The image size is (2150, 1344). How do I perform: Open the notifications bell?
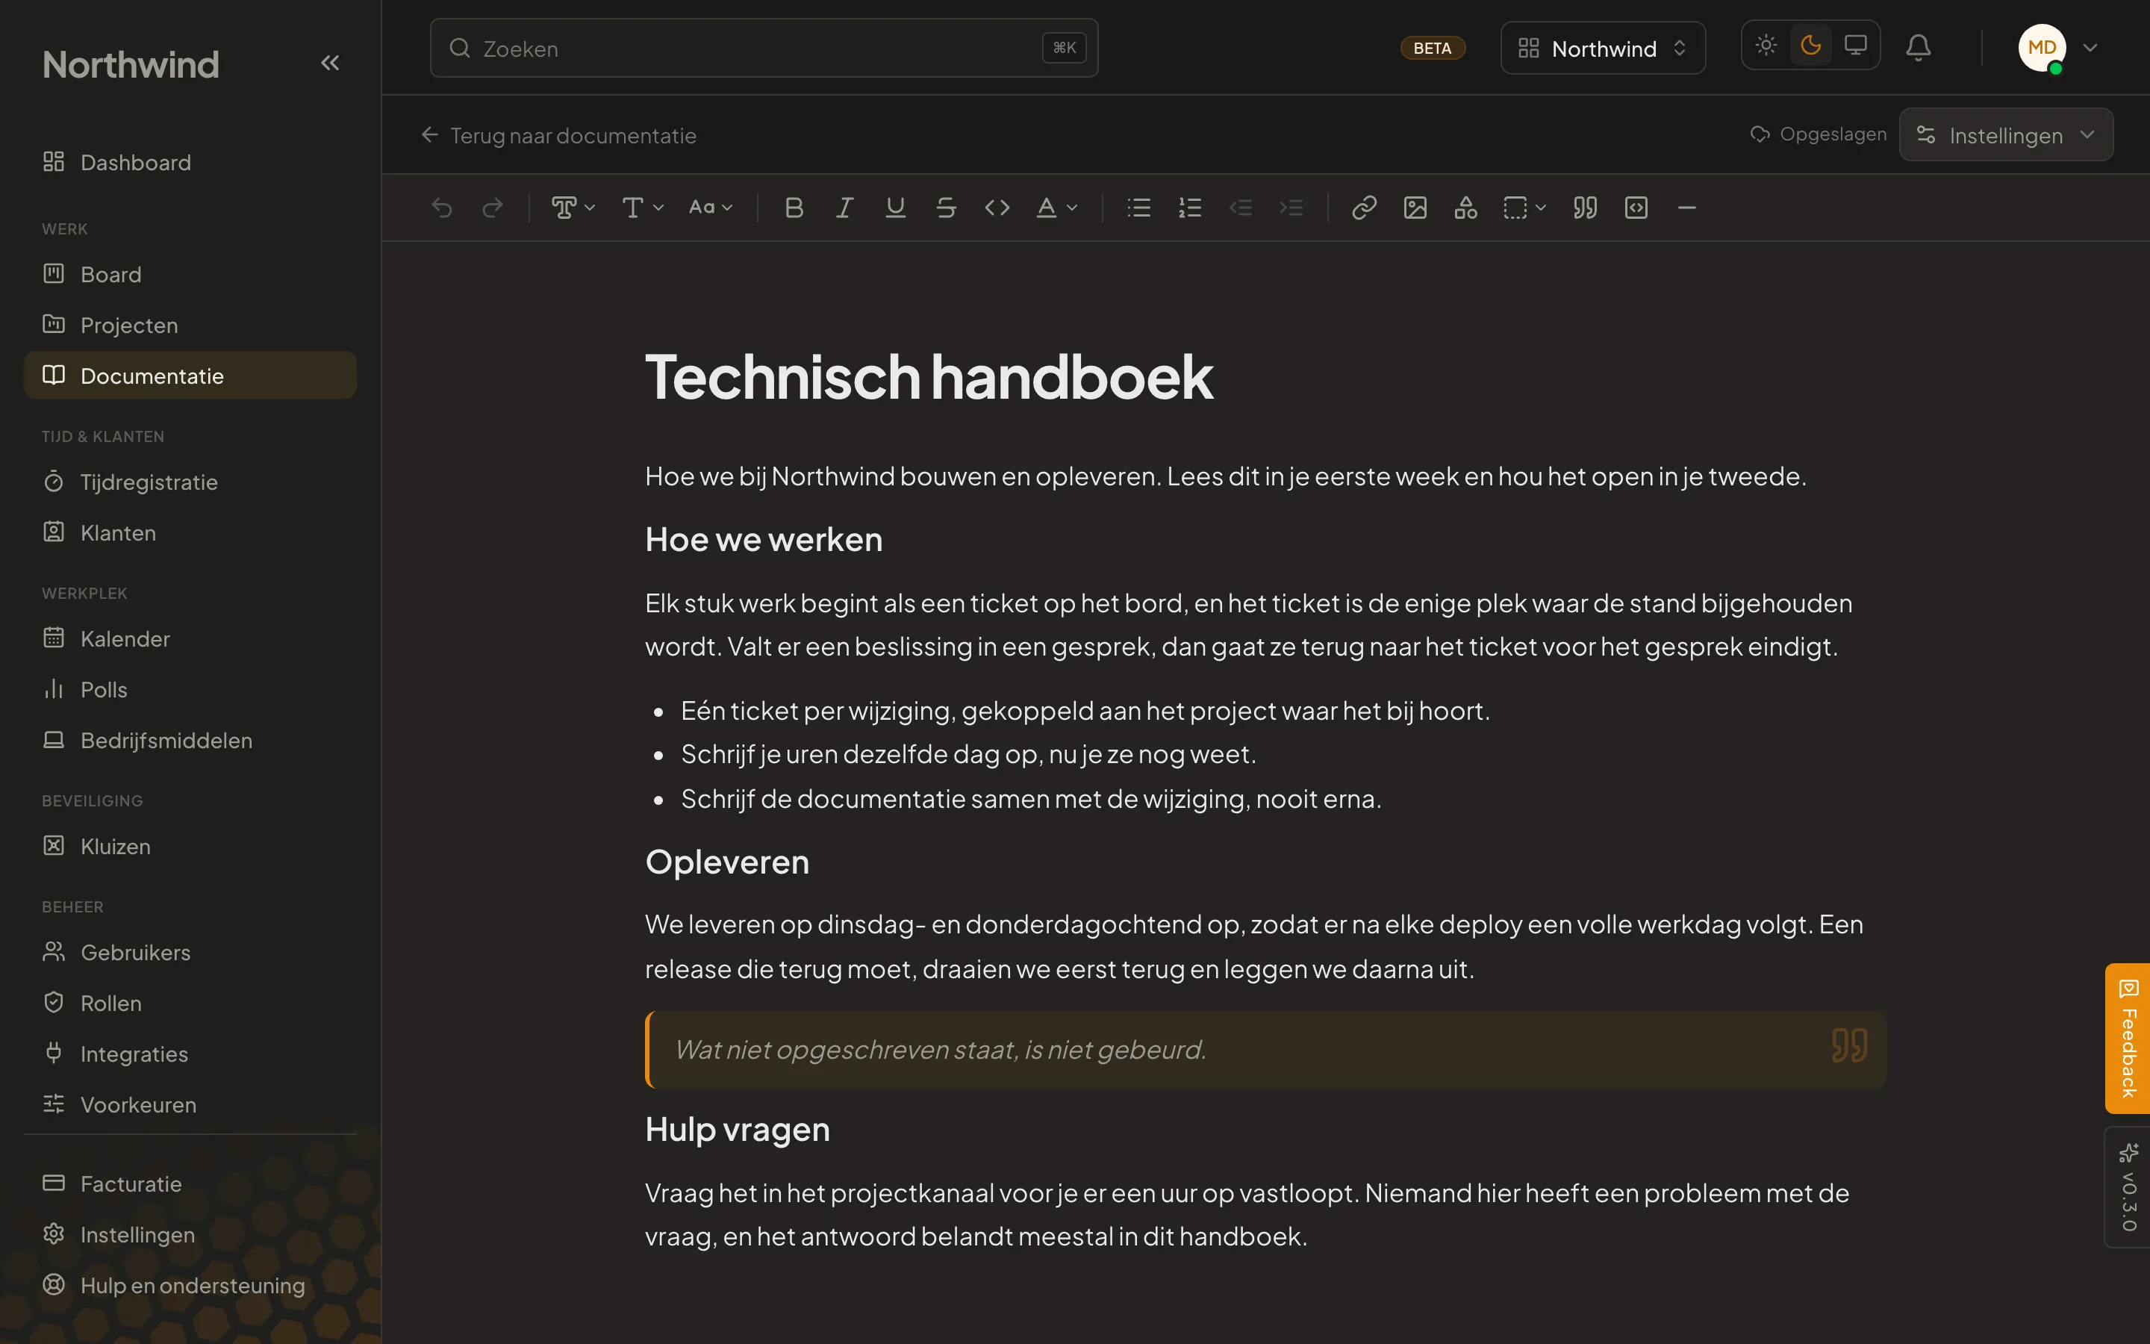pyautogui.click(x=1918, y=47)
